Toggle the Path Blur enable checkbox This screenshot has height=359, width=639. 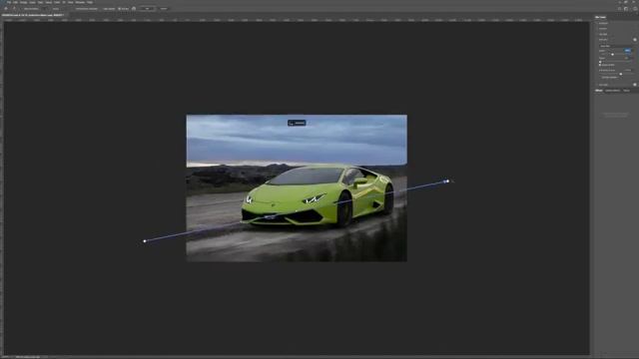635,40
